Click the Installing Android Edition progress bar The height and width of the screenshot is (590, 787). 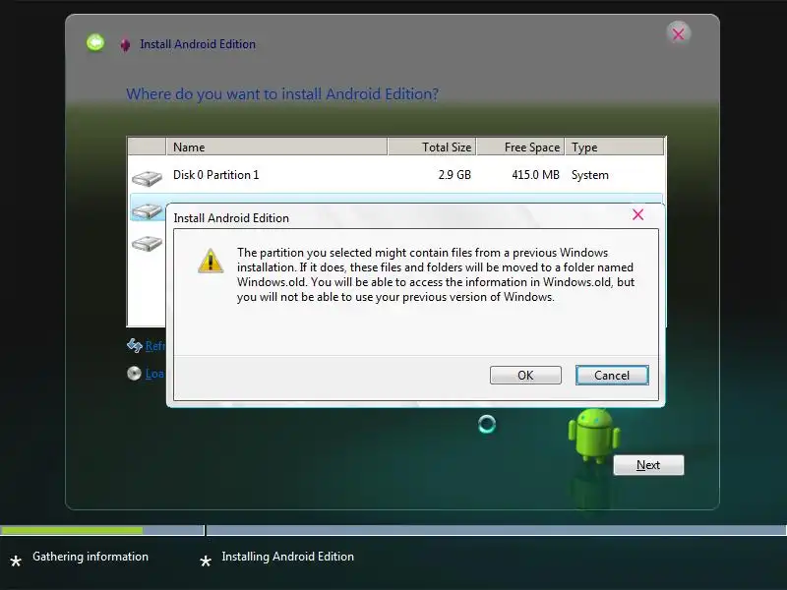point(497,530)
